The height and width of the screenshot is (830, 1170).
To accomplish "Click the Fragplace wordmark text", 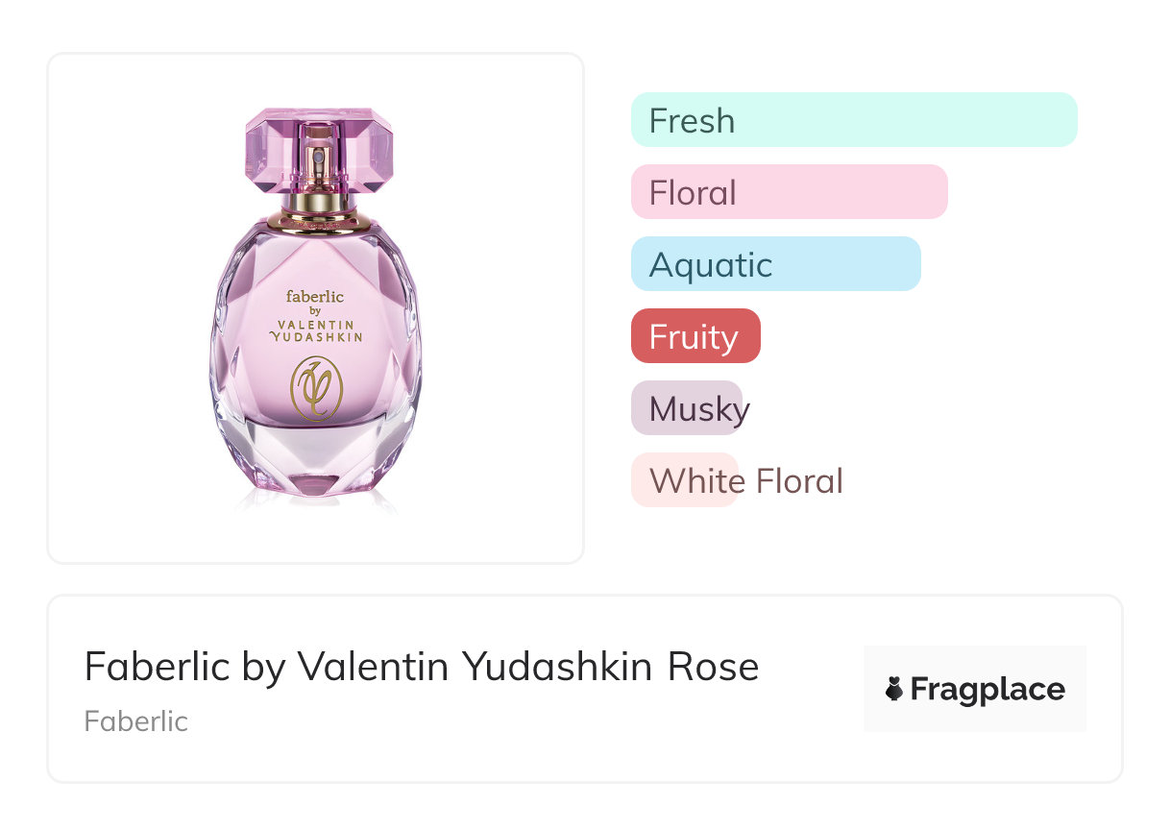I will [987, 689].
